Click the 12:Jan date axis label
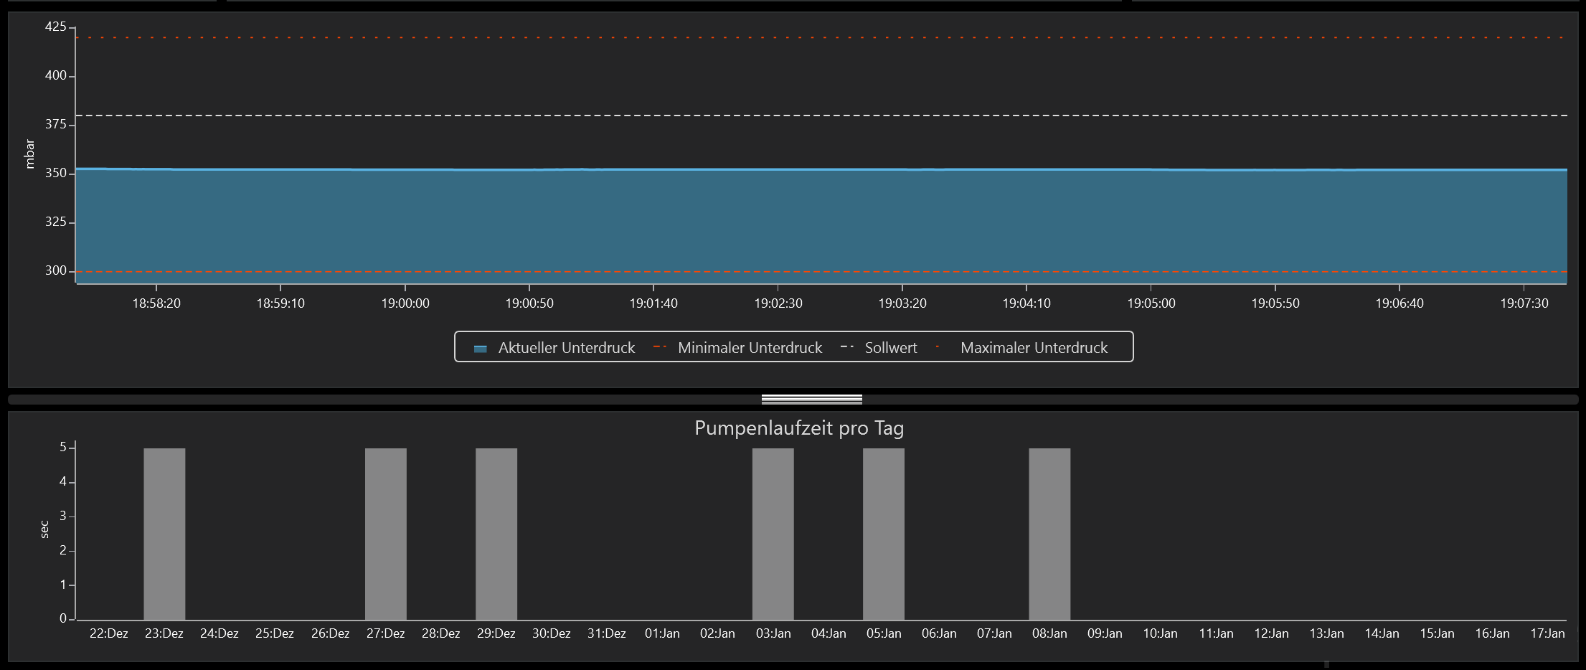The width and height of the screenshot is (1586, 670). (1271, 633)
